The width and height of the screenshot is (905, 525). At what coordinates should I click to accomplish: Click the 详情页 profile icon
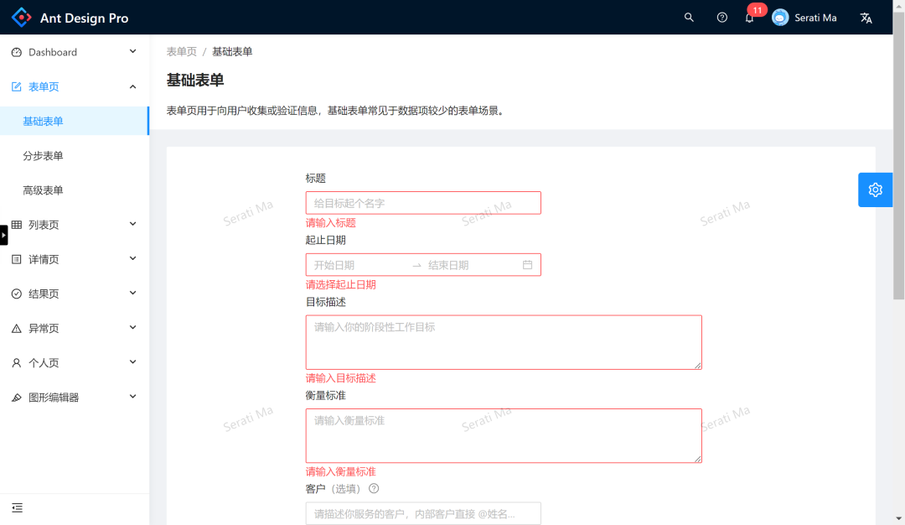click(17, 259)
